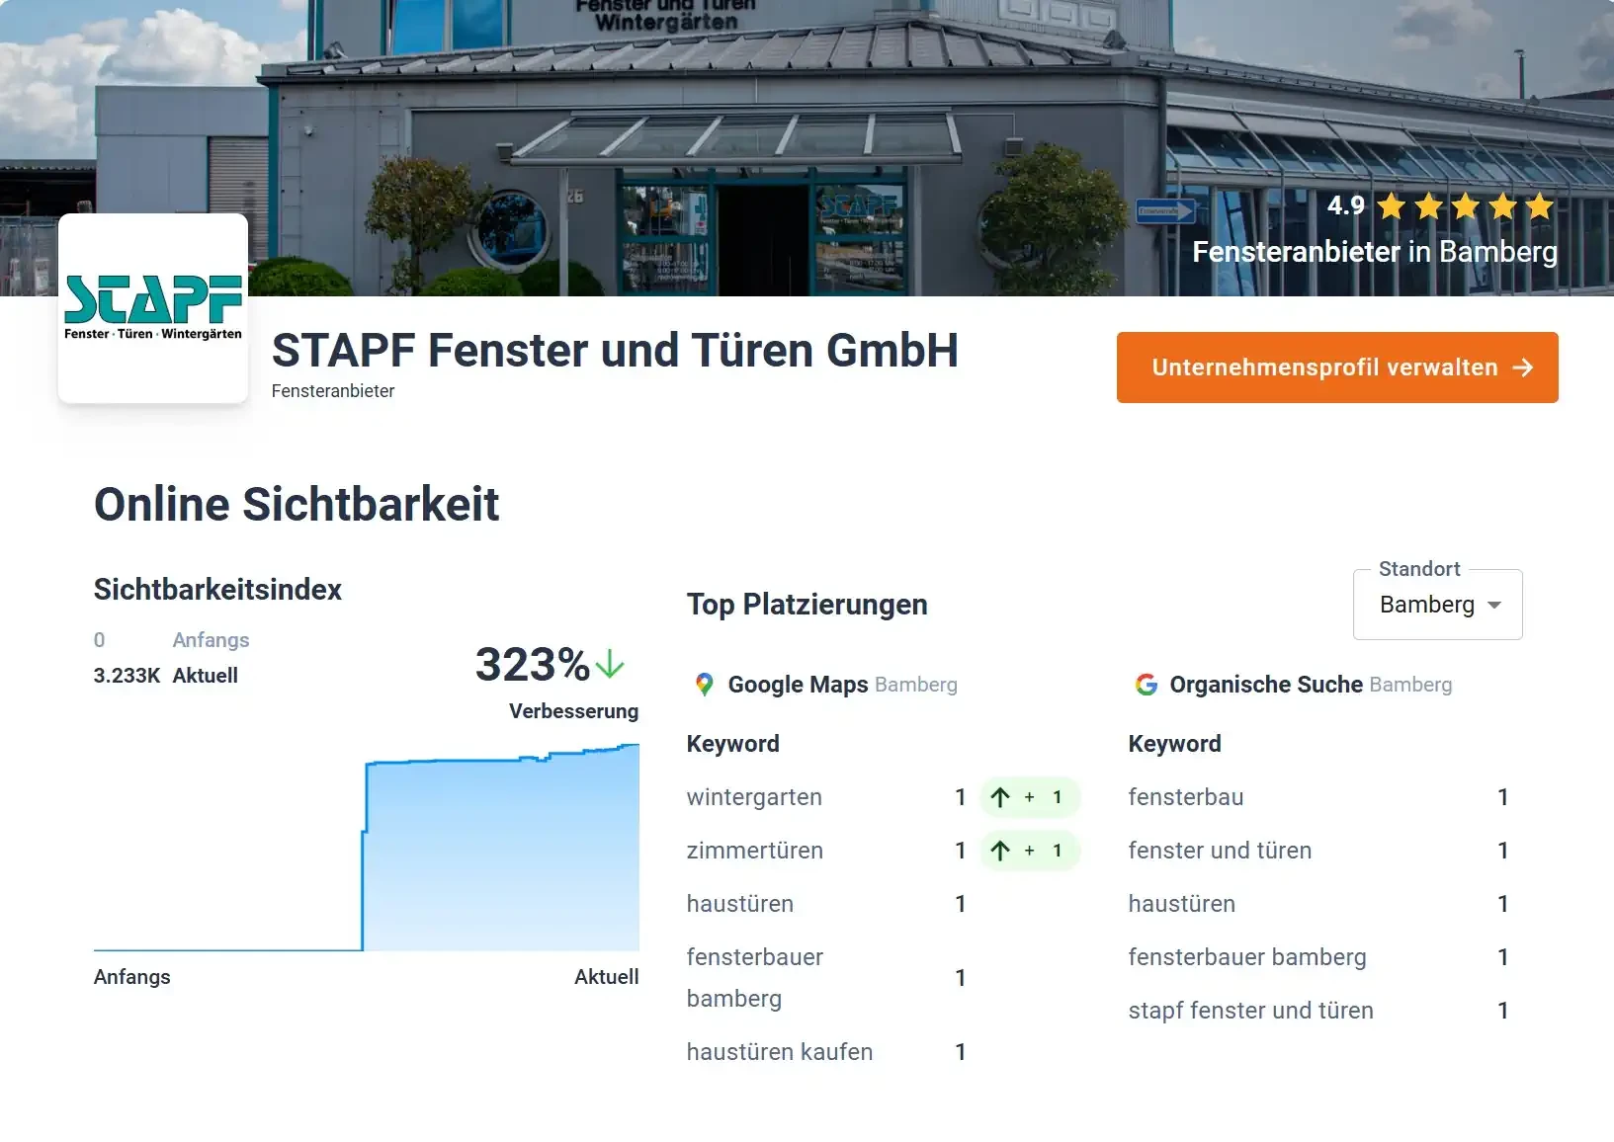This screenshot has width=1614, height=1142.
Task: Click the Unternehmensprofil verwalten button
Action: point(1337,367)
